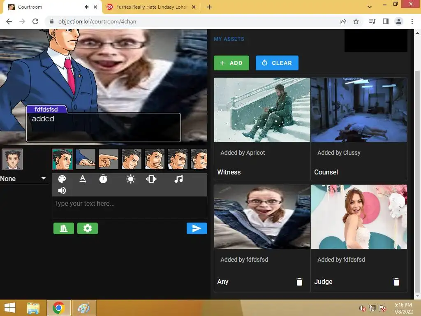The width and height of the screenshot is (421, 316).
Task: Click the text formatting letter A icon
Action: click(83, 179)
